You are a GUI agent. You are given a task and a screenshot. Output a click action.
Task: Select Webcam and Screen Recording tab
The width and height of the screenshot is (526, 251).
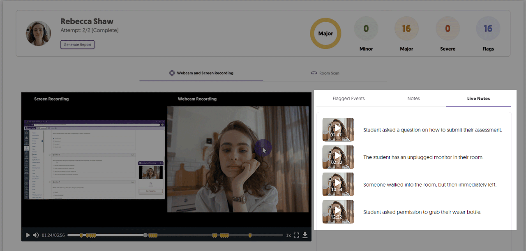[x=201, y=73]
